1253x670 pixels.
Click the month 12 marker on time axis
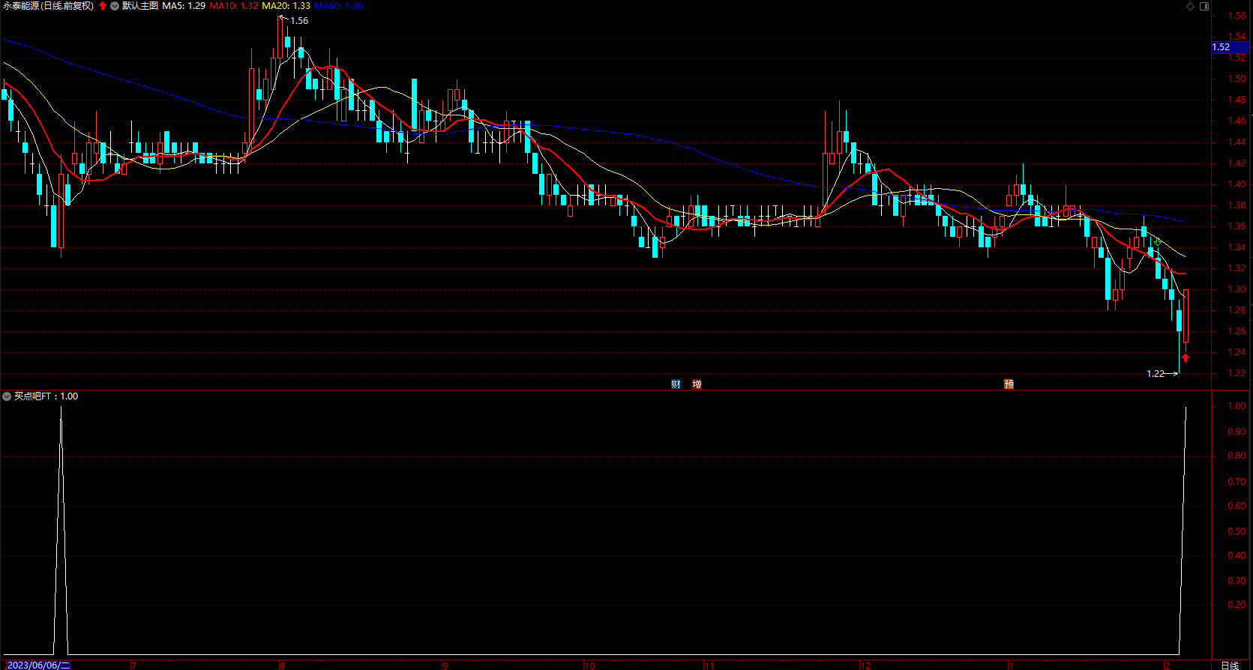pos(866,665)
